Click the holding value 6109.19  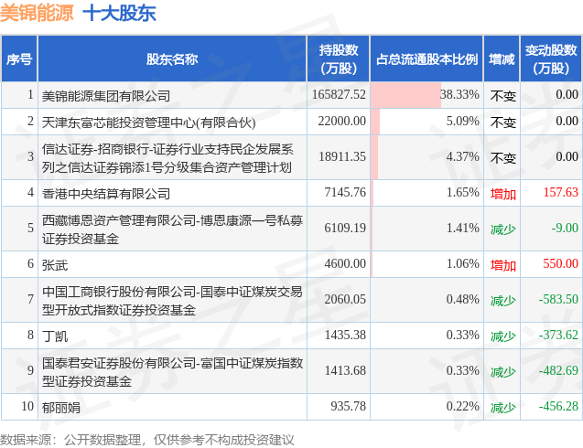point(345,228)
